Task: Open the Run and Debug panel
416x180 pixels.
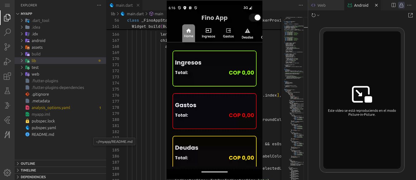Action: pyautogui.click(x=7, y=62)
